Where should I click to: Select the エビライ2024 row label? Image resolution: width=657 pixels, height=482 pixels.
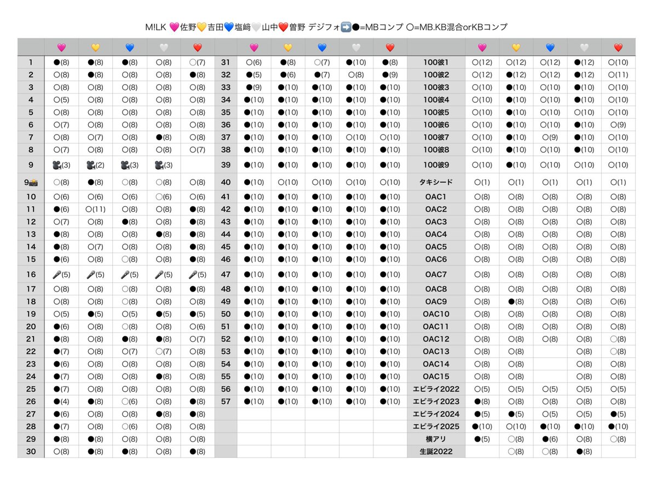436,414
